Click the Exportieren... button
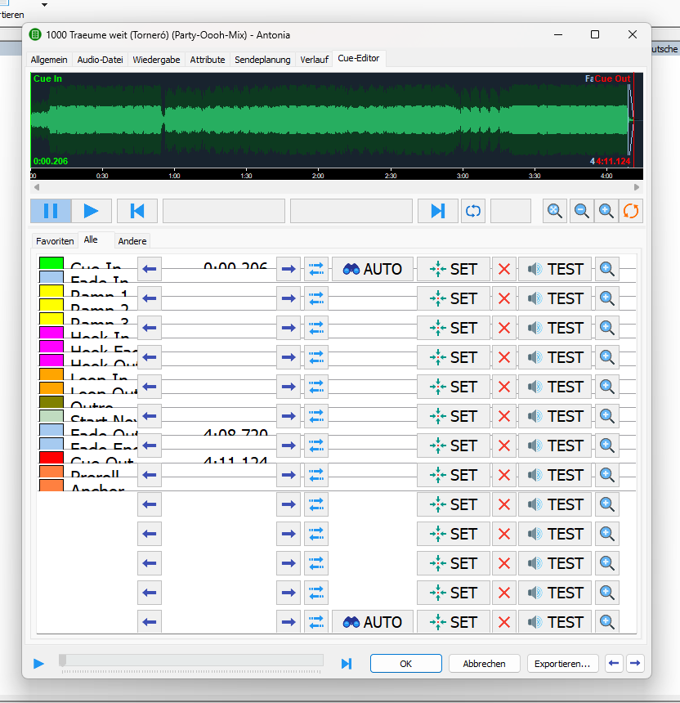This screenshot has width=680, height=703. pyautogui.click(x=562, y=664)
